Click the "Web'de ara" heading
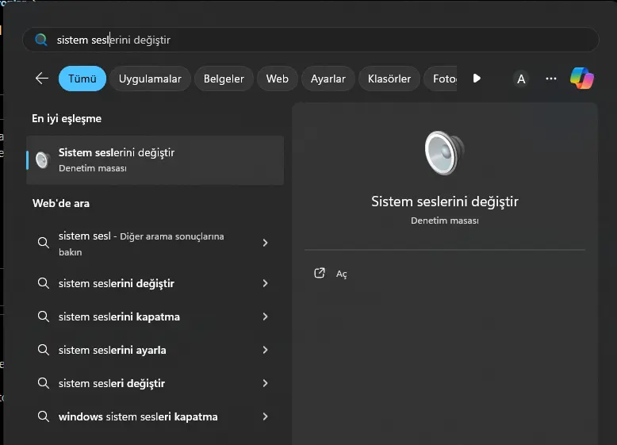617x445 pixels. [61, 203]
